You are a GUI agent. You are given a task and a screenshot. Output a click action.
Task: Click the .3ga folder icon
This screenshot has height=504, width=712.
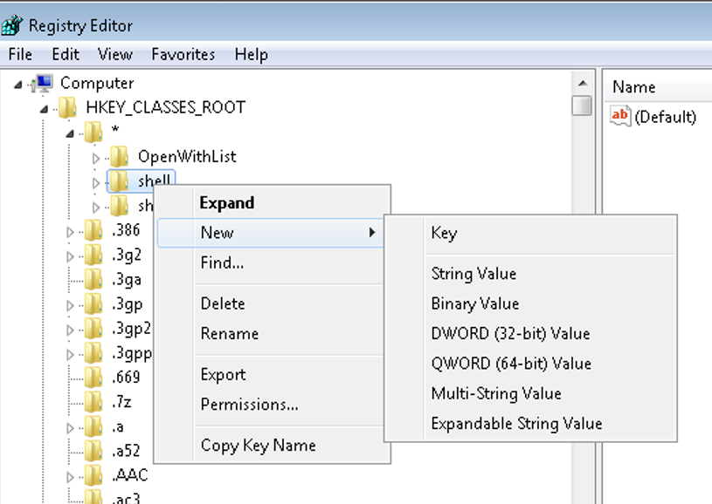click(x=93, y=279)
